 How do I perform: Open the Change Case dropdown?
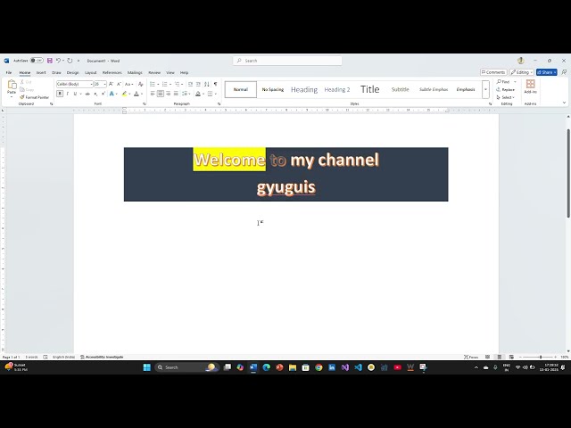tap(128, 84)
